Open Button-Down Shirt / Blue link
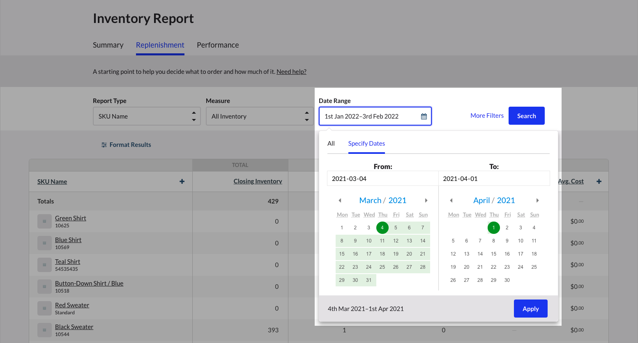This screenshot has height=343, width=638. (x=89, y=284)
